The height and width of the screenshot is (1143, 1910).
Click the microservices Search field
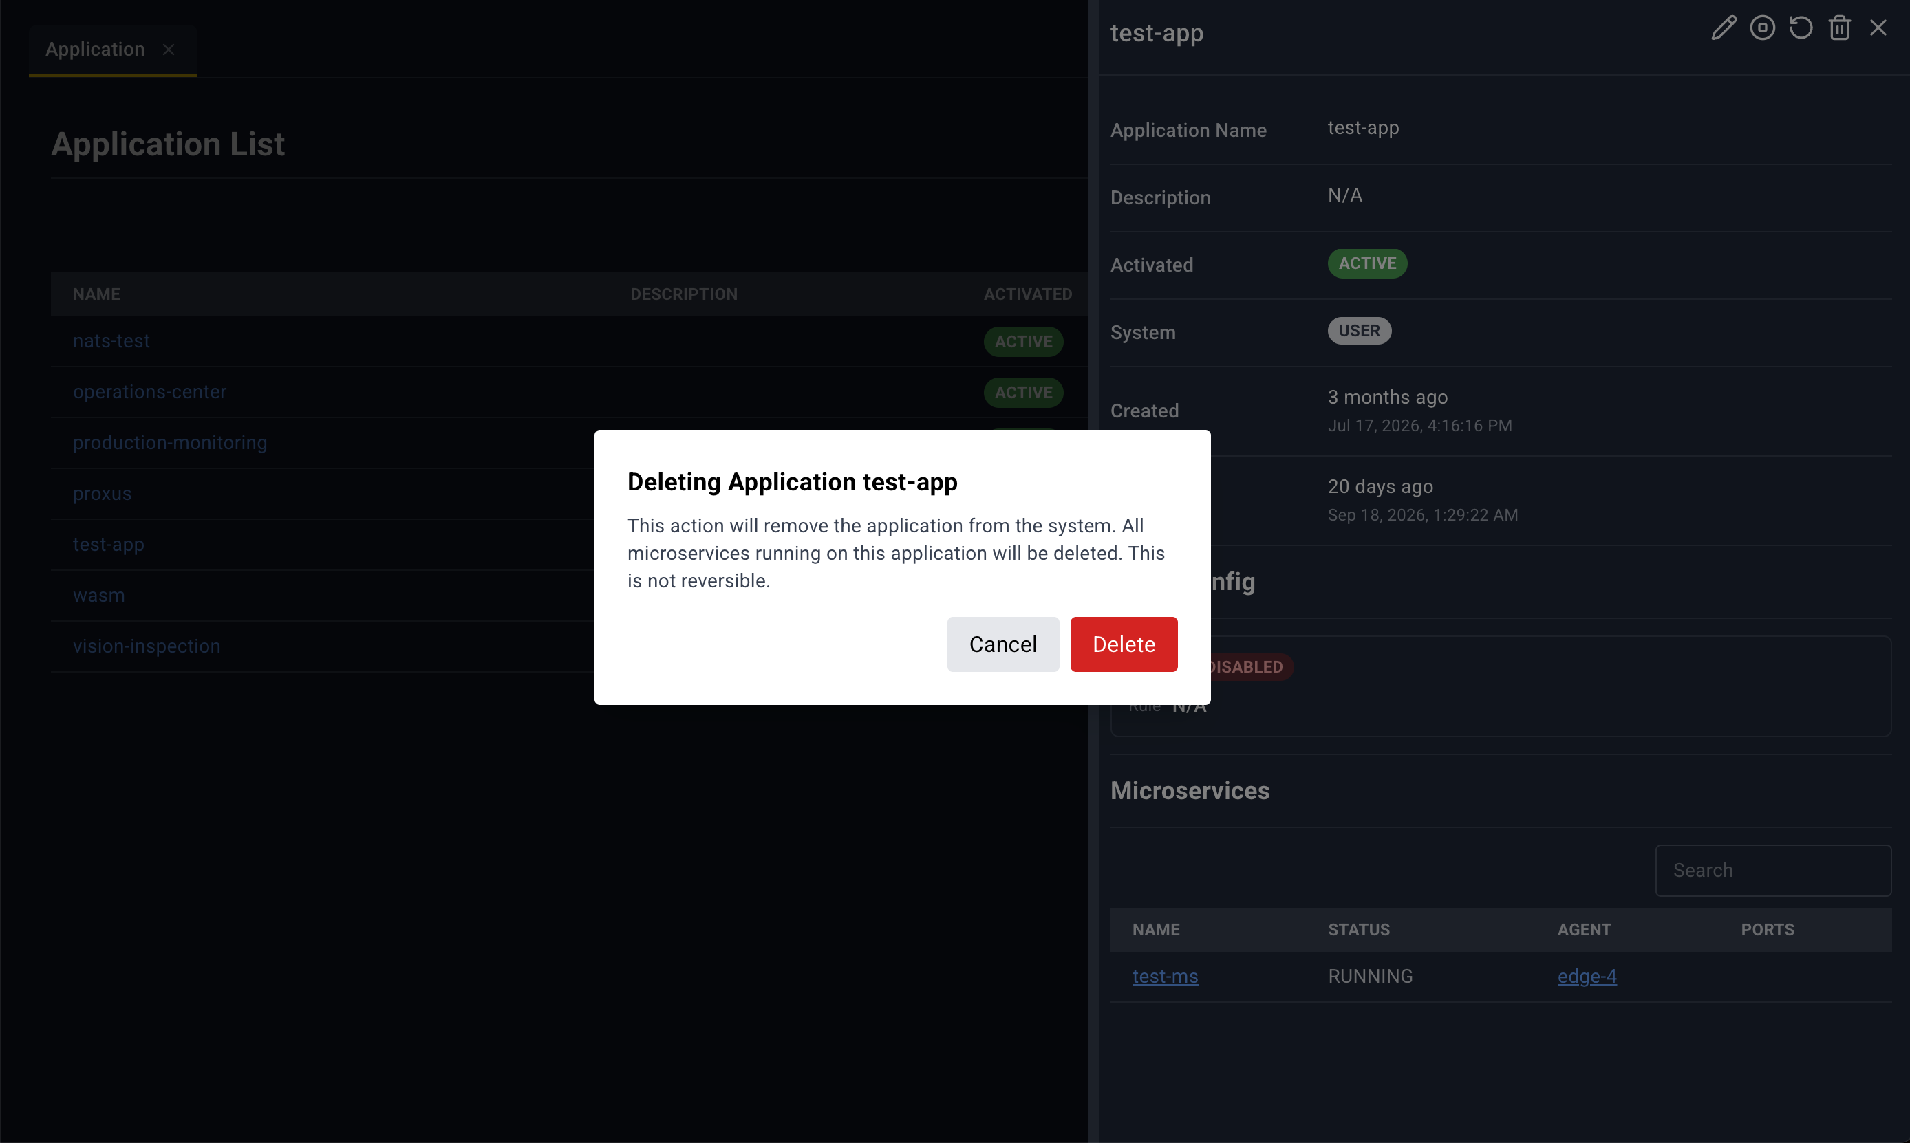[1773, 871]
